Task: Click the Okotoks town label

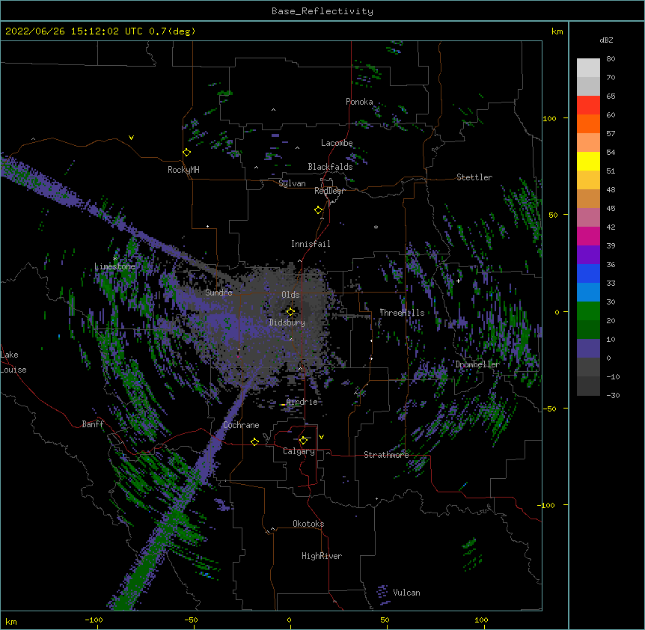Action: tap(308, 524)
